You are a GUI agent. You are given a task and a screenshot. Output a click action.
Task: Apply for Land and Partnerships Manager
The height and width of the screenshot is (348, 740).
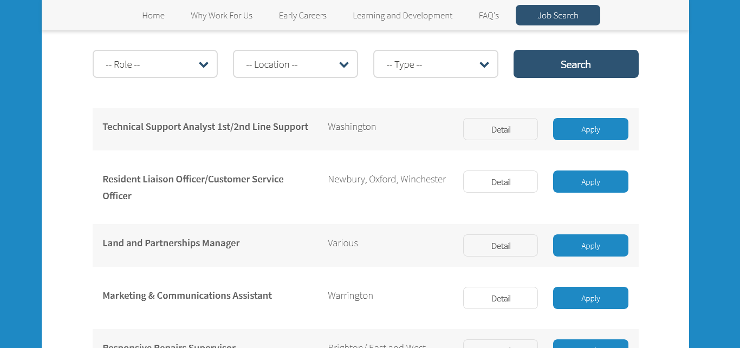tap(590, 246)
